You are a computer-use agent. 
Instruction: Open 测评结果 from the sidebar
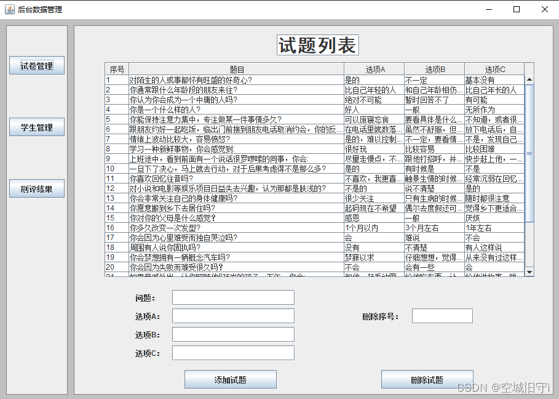tap(36, 188)
